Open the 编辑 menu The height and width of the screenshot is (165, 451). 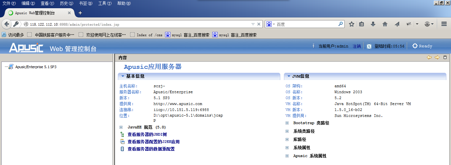click(28, 3)
